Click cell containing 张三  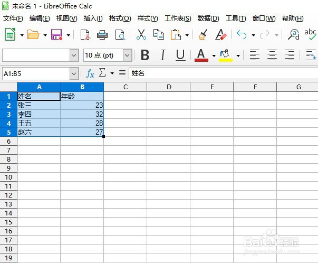click(x=38, y=105)
